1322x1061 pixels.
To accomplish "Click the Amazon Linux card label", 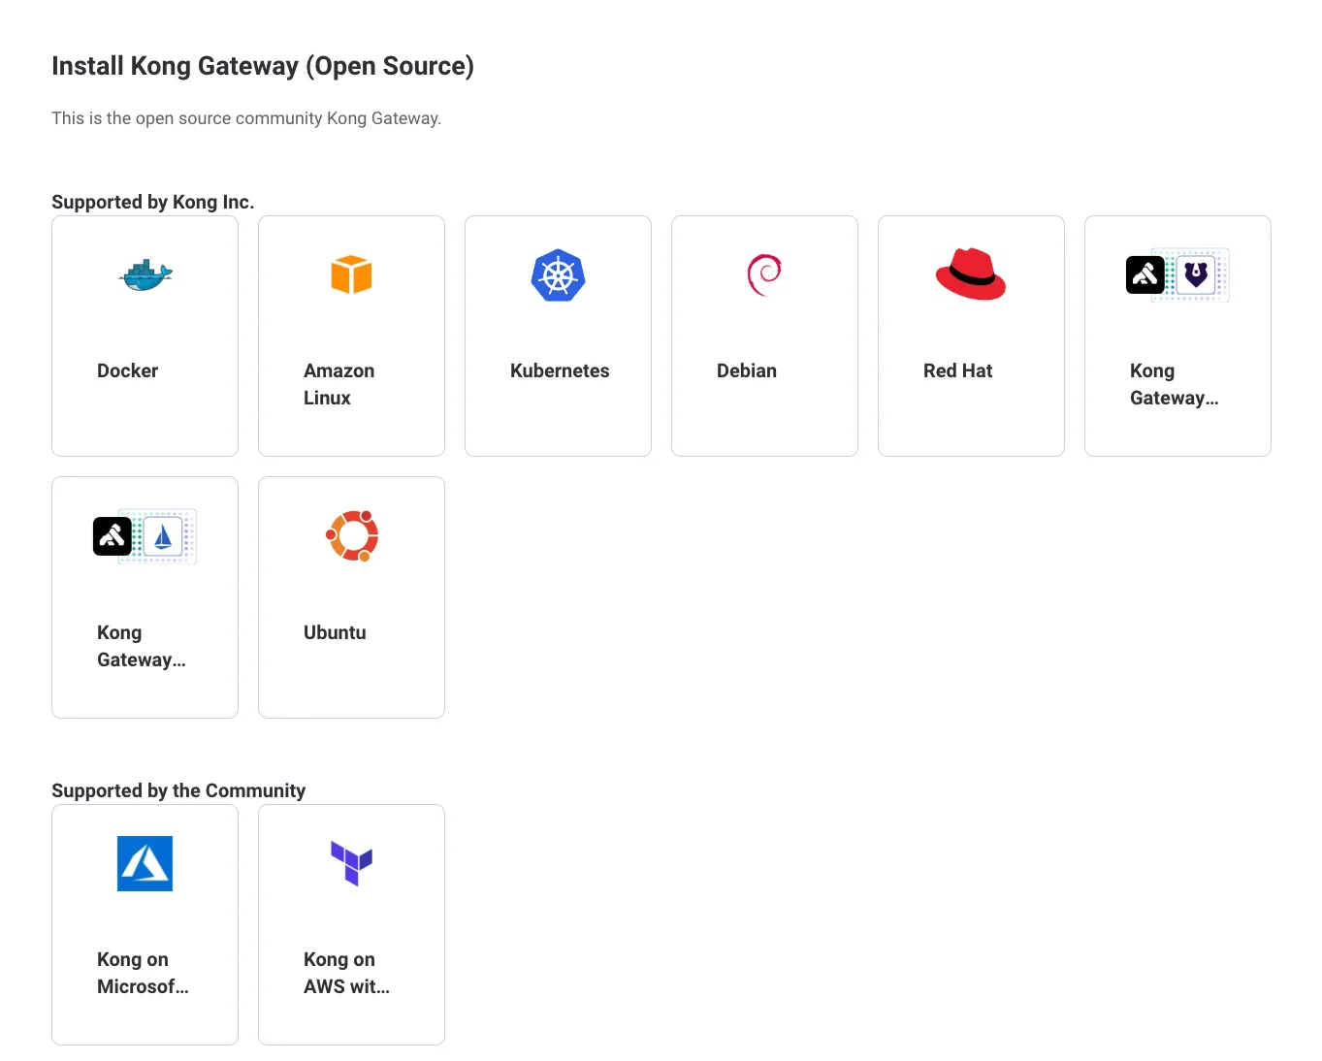I will [x=339, y=385].
